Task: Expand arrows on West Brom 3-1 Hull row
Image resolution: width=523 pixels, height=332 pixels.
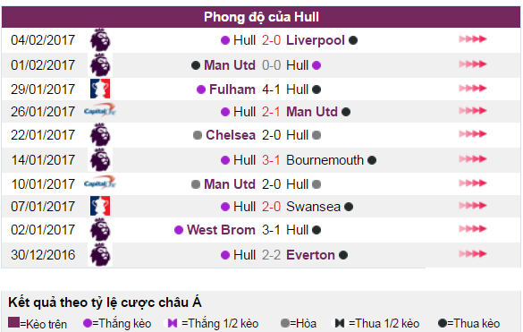Action: click(473, 229)
